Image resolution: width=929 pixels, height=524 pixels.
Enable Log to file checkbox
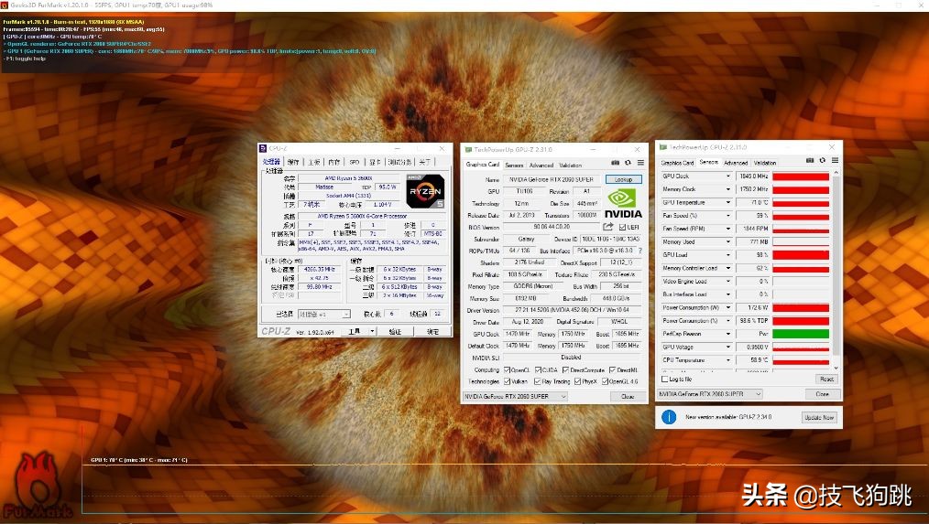664,380
